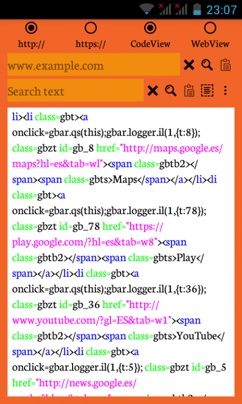
Task: Tap the "gbar.logger.il(1,{t:36});" code line
Action: click(x=156, y=289)
